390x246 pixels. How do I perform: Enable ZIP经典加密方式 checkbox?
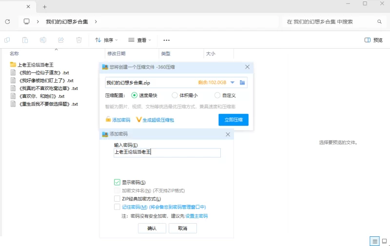[117, 199]
